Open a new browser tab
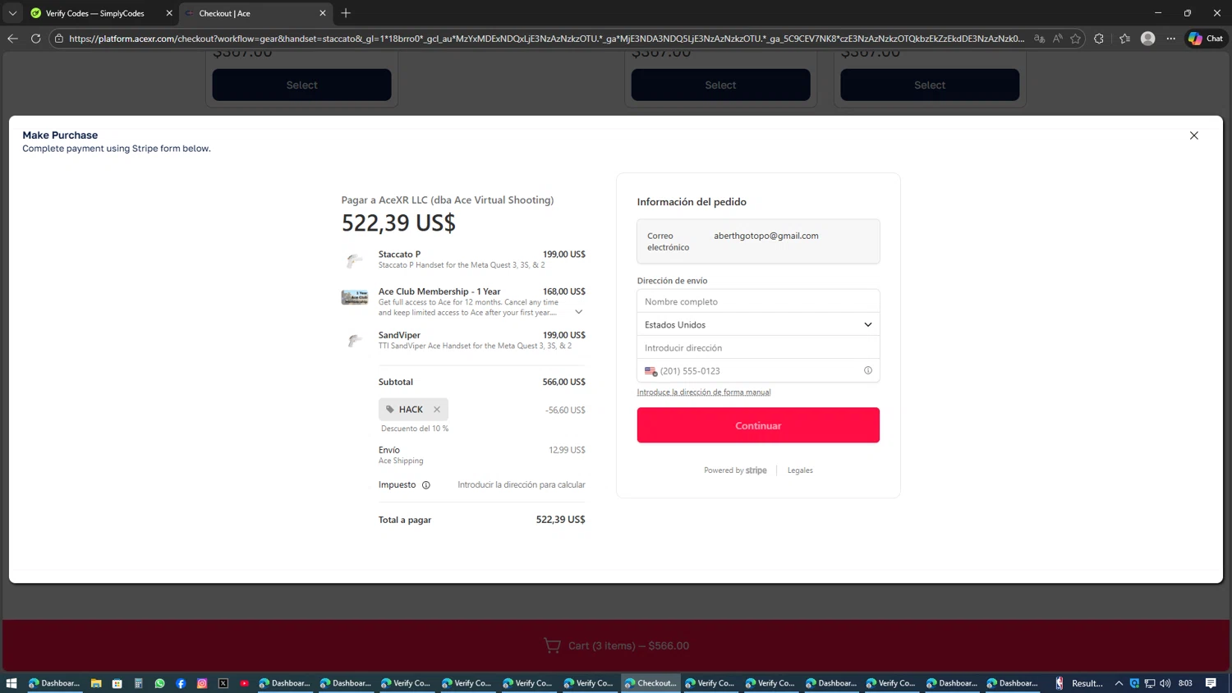1232x693 pixels. click(x=346, y=13)
